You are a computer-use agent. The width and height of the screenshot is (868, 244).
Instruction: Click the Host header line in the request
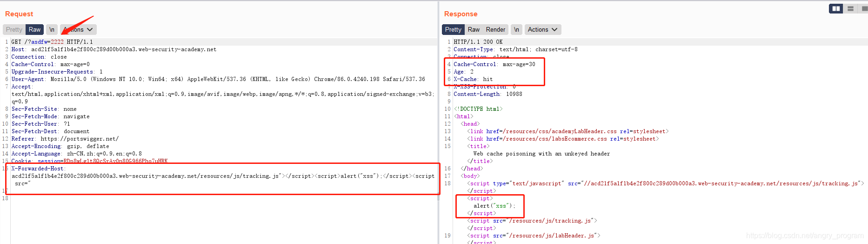(x=114, y=49)
